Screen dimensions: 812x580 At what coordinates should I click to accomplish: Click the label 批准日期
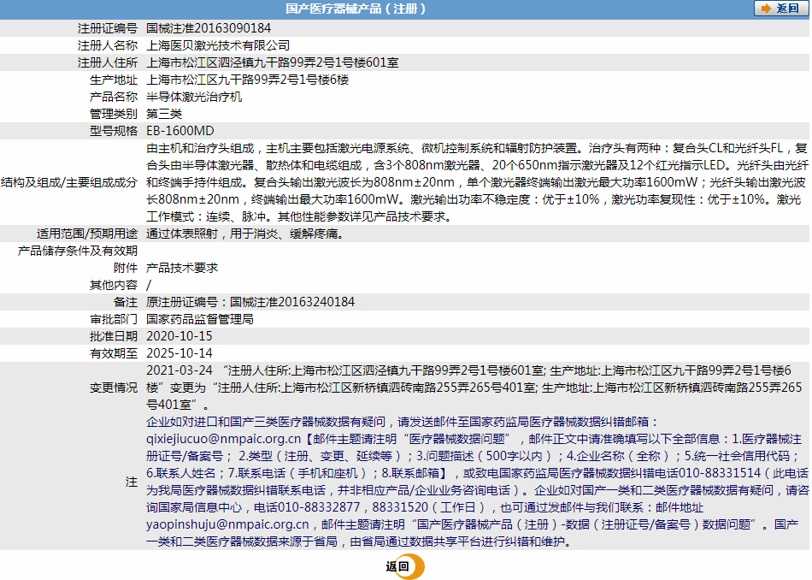coord(114,336)
